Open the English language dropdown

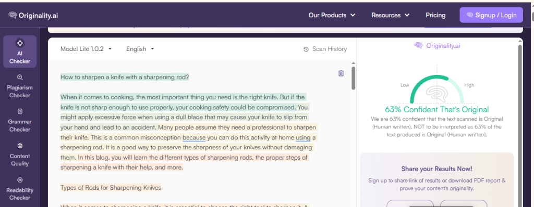tap(140, 49)
